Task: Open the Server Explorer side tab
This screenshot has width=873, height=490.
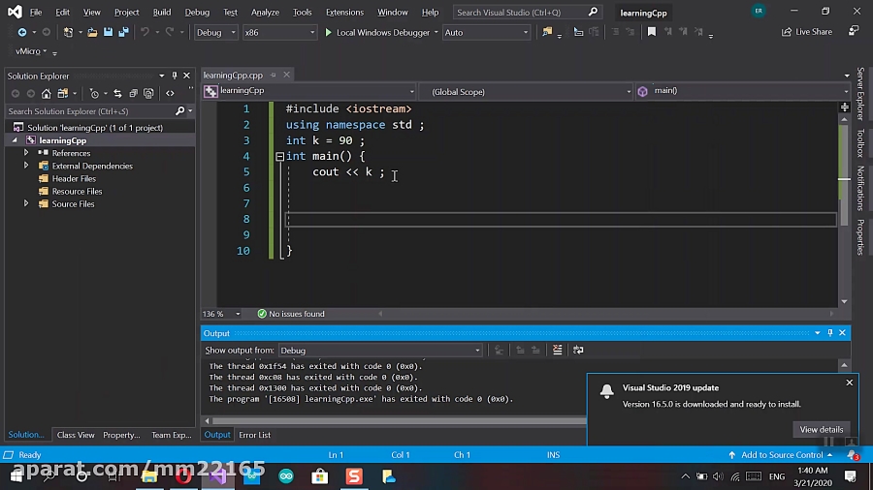Action: coord(860,93)
